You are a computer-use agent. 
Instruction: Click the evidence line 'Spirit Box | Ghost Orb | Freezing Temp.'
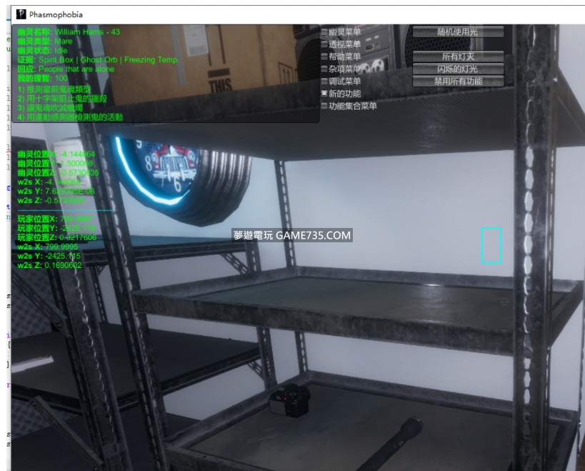click(x=98, y=60)
